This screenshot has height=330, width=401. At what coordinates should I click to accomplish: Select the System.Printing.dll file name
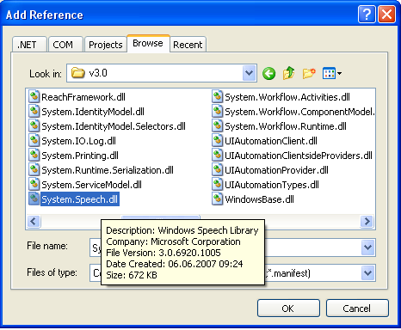click(x=80, y=156)
